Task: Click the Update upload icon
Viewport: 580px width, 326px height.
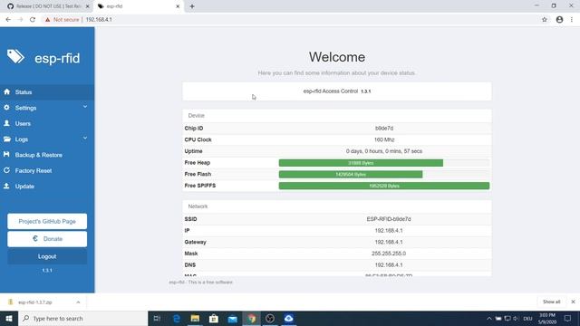Action: point(6,186)
